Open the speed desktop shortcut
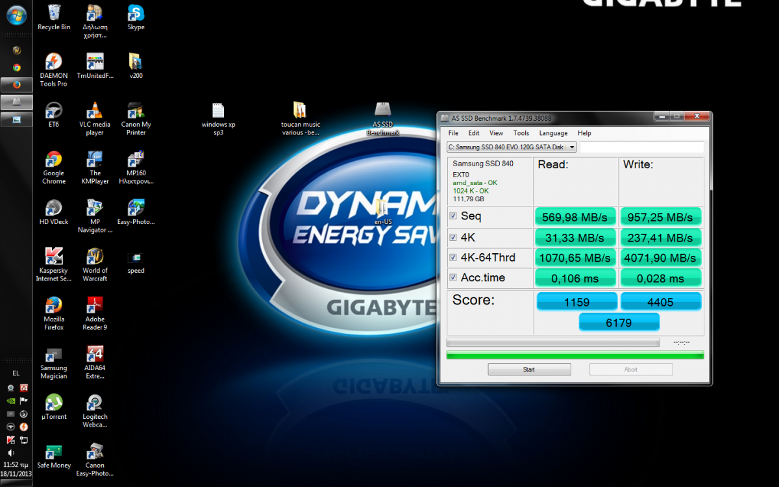779x487 pixels. [136, 261]
